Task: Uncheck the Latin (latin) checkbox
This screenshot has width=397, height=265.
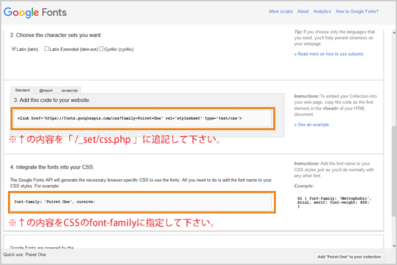Action: click(x=14, y=49)
